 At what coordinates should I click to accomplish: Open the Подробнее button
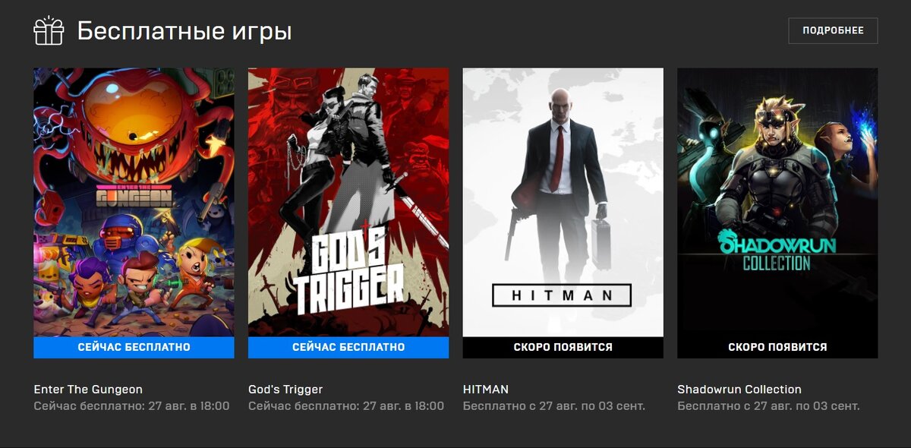click(x=833, y=30)
